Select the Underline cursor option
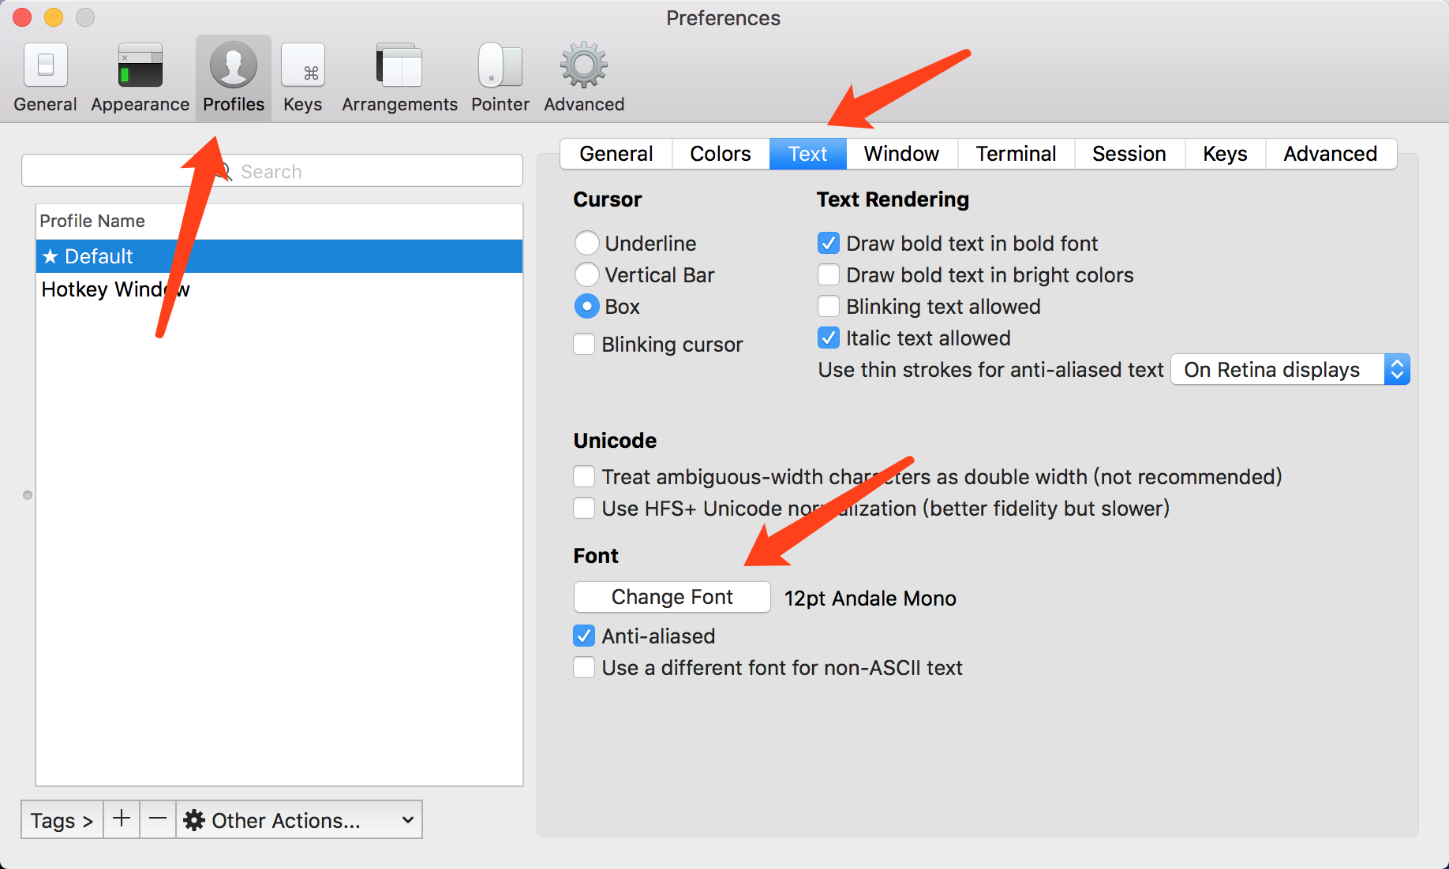The width and height of the screenshot is (1449, 869). [586, 244]
